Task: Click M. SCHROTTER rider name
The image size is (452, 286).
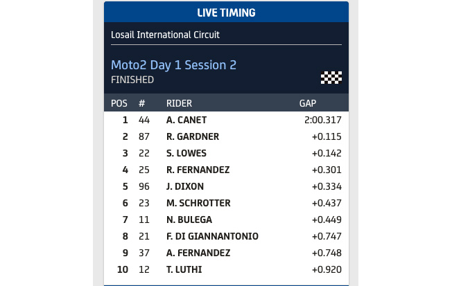Action: click(198, 203)
